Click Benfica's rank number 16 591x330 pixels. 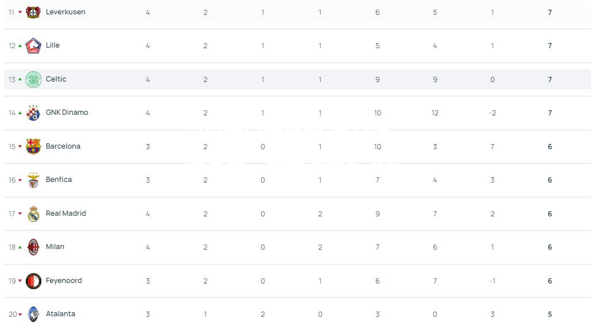click(x=12, y=180)
